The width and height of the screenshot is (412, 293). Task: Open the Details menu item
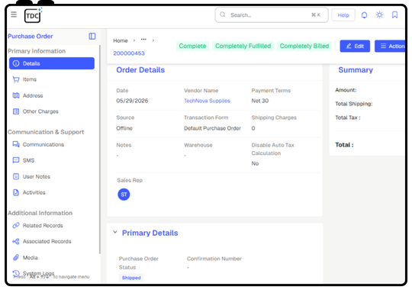[52, 63]
